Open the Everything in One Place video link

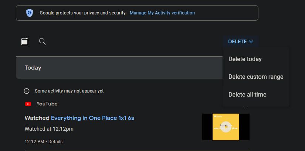click(92, 118)
